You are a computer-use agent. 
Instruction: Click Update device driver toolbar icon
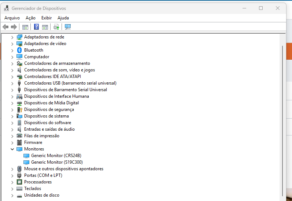[x=56, y=27]
